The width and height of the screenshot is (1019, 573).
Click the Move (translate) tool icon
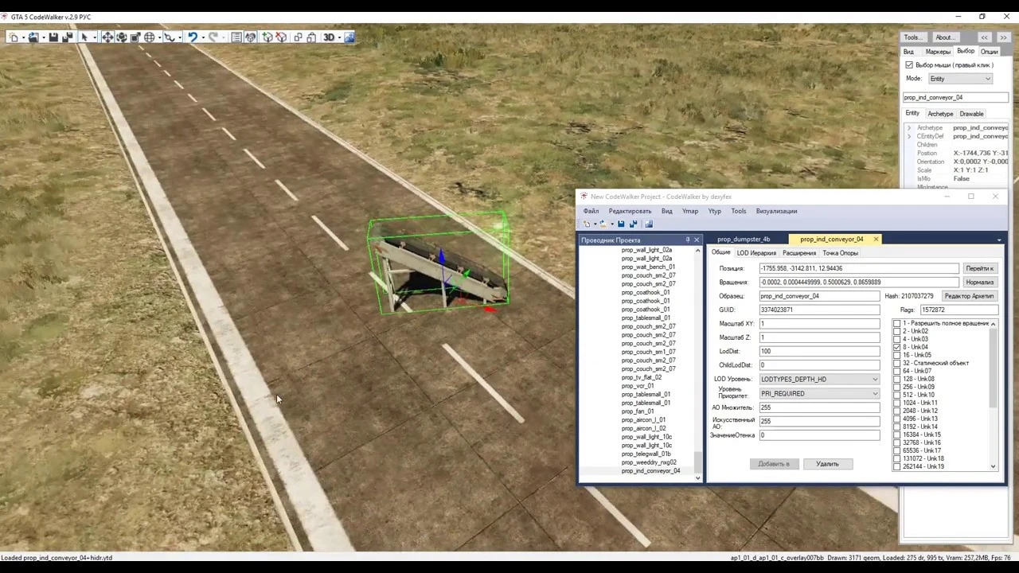[x=107, y=37]
